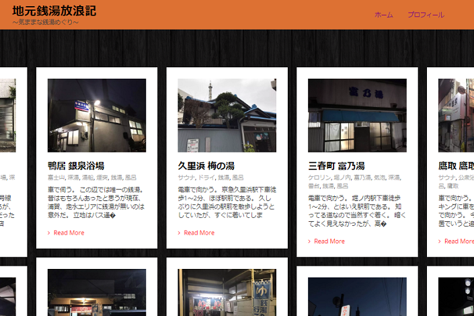Image resolution: width=474 pixels, height=316 pixels.
Task: Select the サウナ tag on the 久里浜 梅の湯 card
Action: [x=186, y=177]
